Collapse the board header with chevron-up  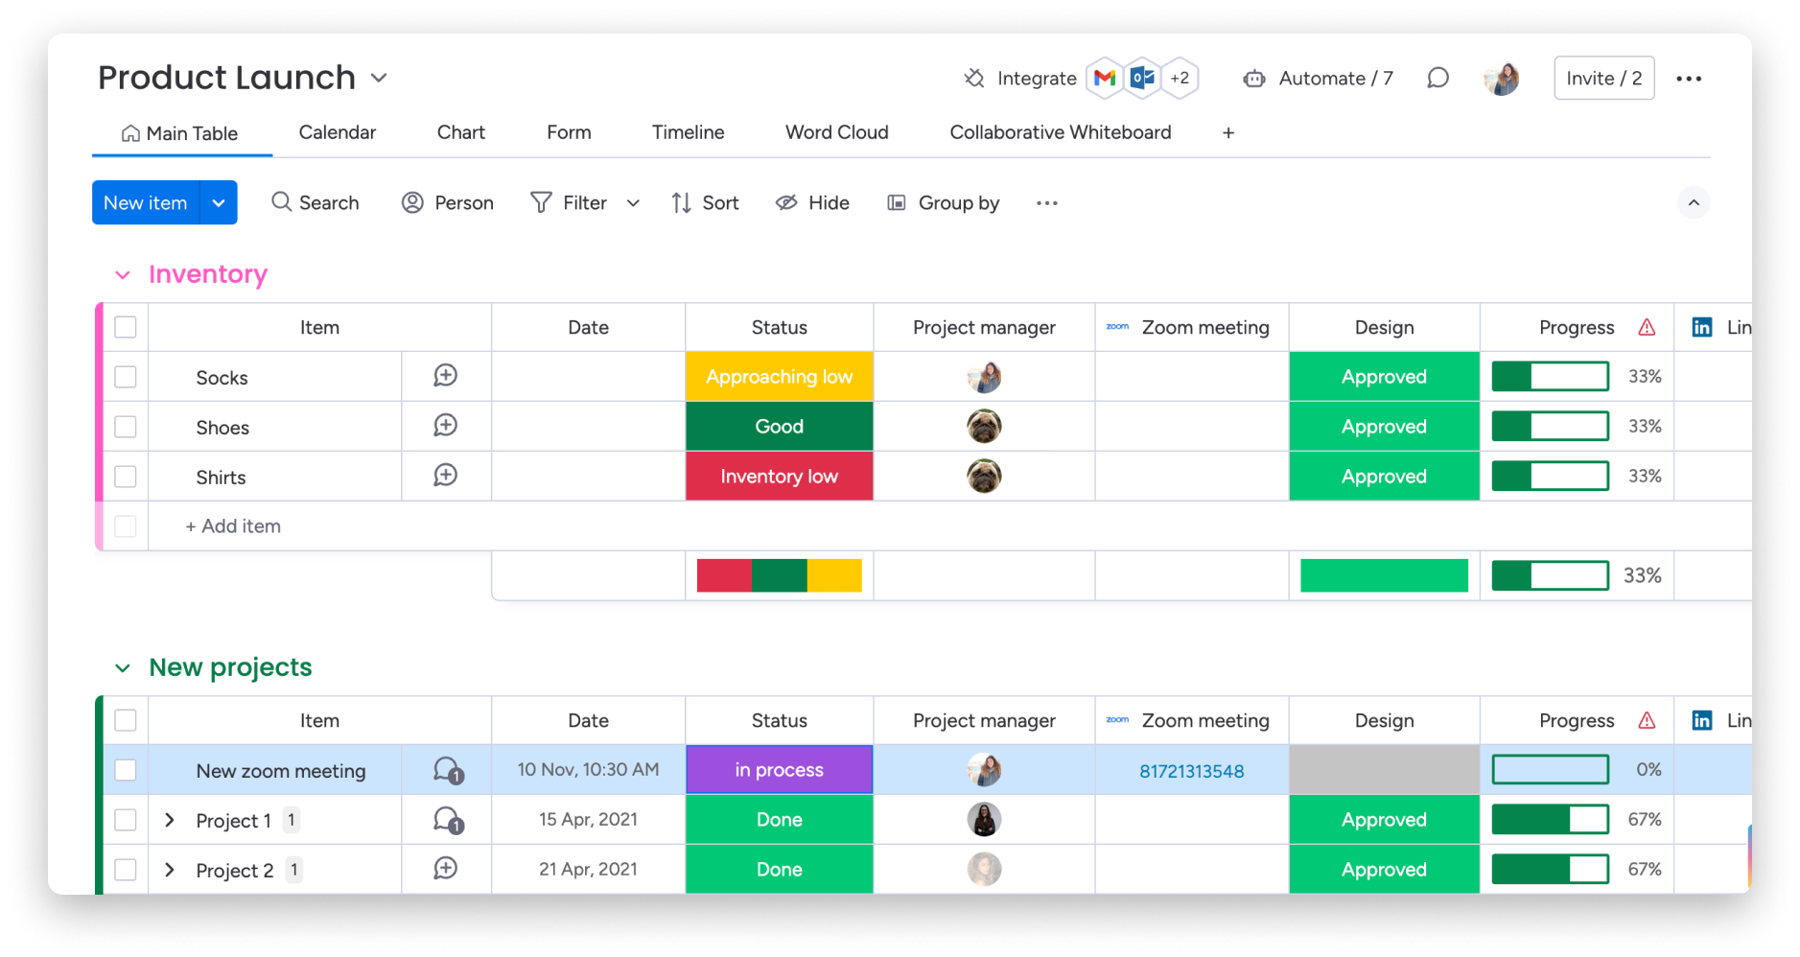tap(1694, 202)
